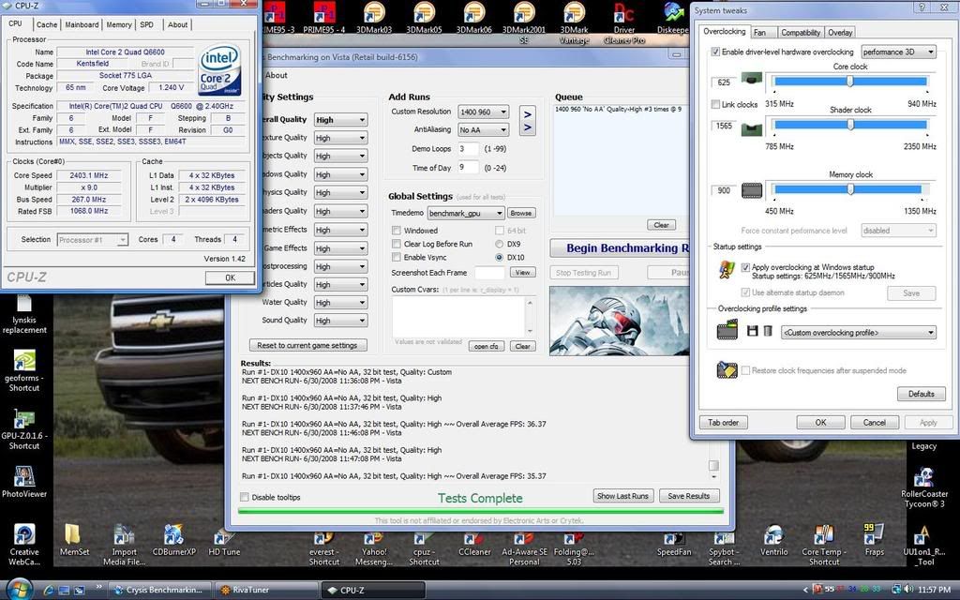Screen dimensions: 960x600
Task: Select the Driver Cleaner Pro desktop icon
Action: [x=624, y=22]
